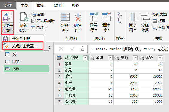The width and height of the screenshot is (169, 112).
Task: Click the 刷新预览 icon
Action: click(x=24, y=17)
